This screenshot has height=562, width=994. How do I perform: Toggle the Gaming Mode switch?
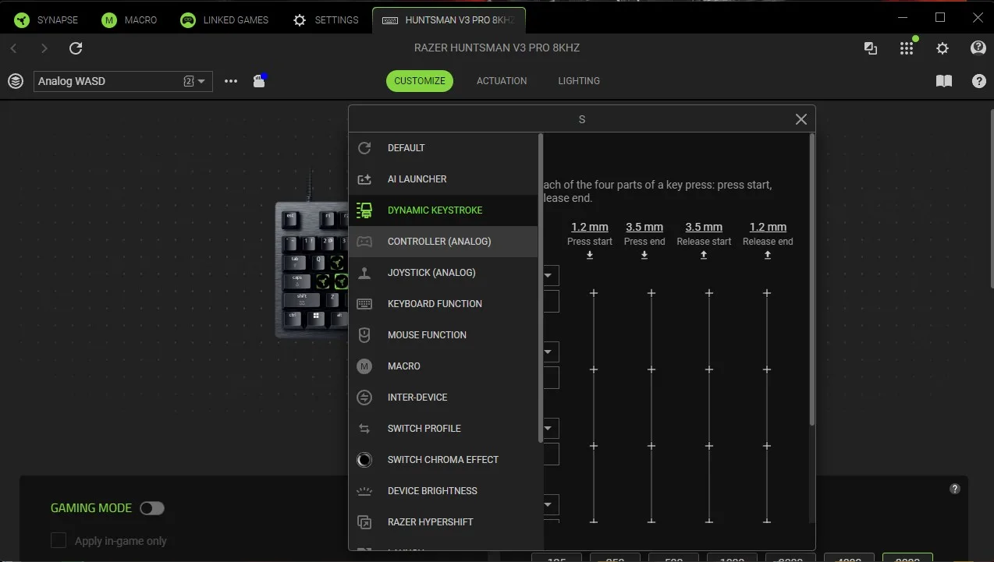[x=152, y=508]
